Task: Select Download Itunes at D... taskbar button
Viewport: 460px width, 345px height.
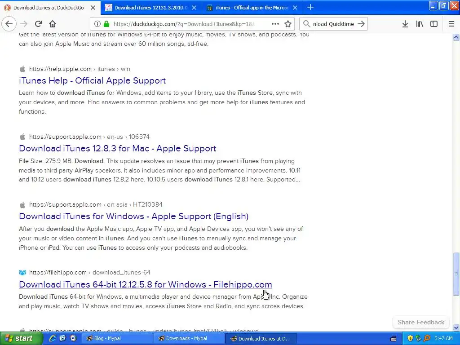Action: pos(261,338)
